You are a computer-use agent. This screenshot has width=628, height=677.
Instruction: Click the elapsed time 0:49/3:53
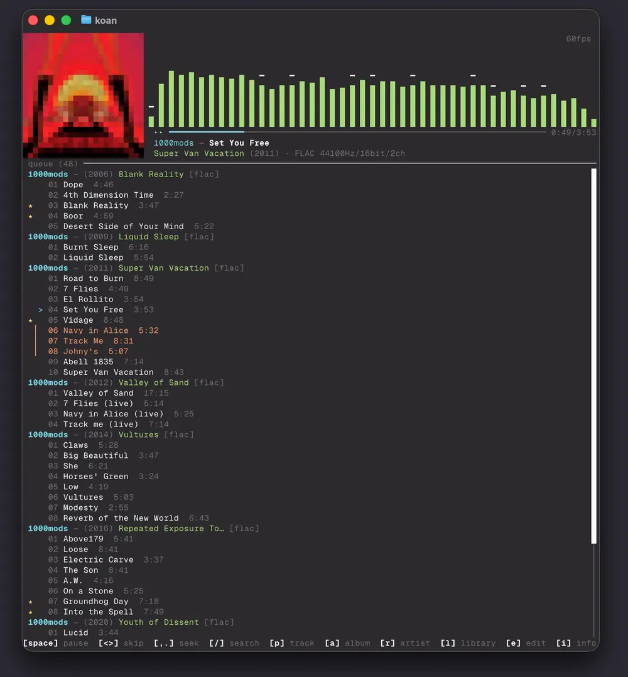[x=573, y=133]
